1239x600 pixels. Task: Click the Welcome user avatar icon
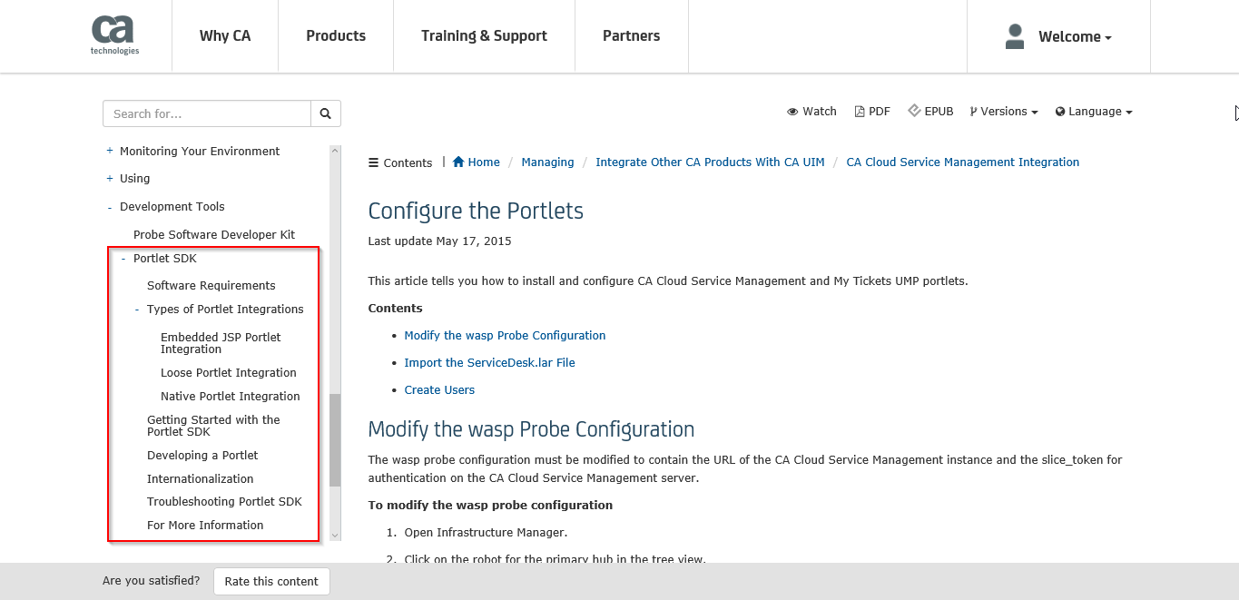[x=1015, y=36]
